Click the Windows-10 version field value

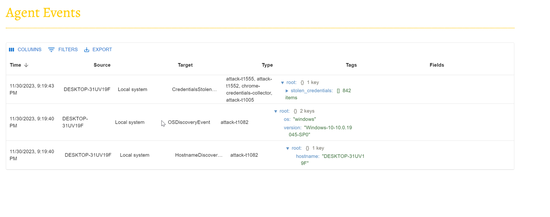(328, 128)
